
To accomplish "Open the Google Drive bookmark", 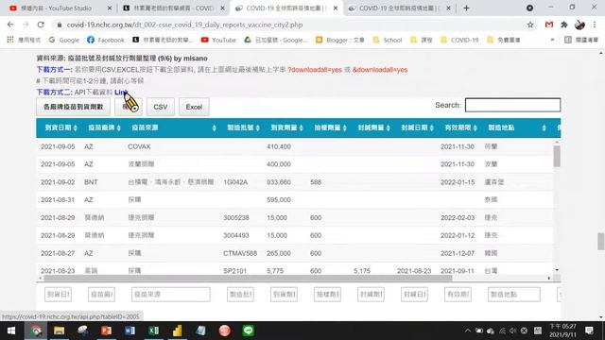I will click(276, 40).
